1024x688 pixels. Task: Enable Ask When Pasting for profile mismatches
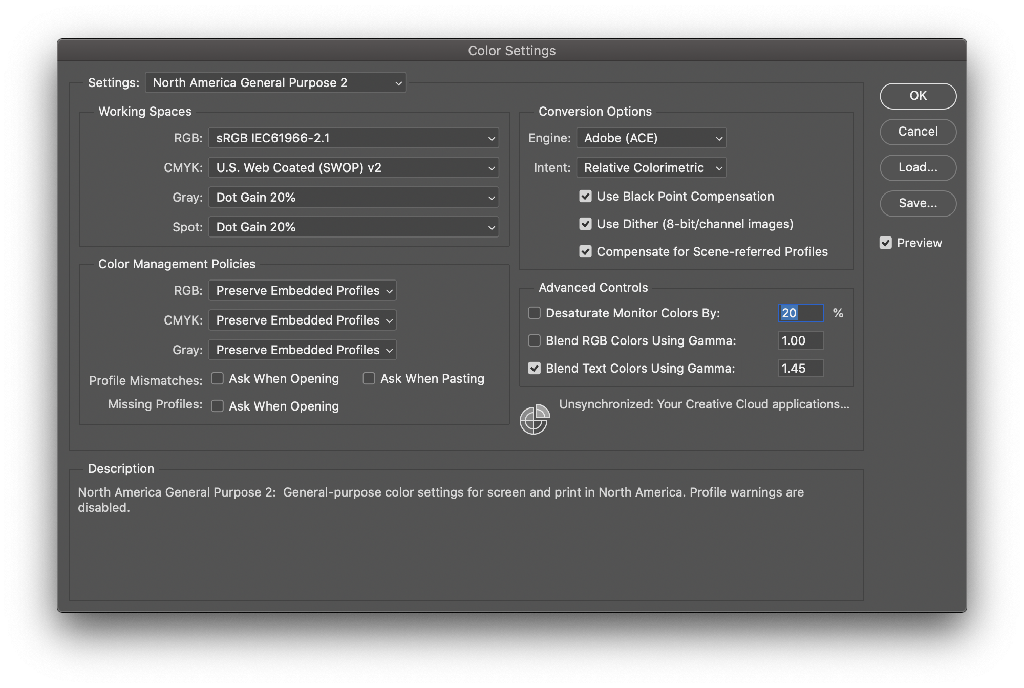[x=369, y=378]
